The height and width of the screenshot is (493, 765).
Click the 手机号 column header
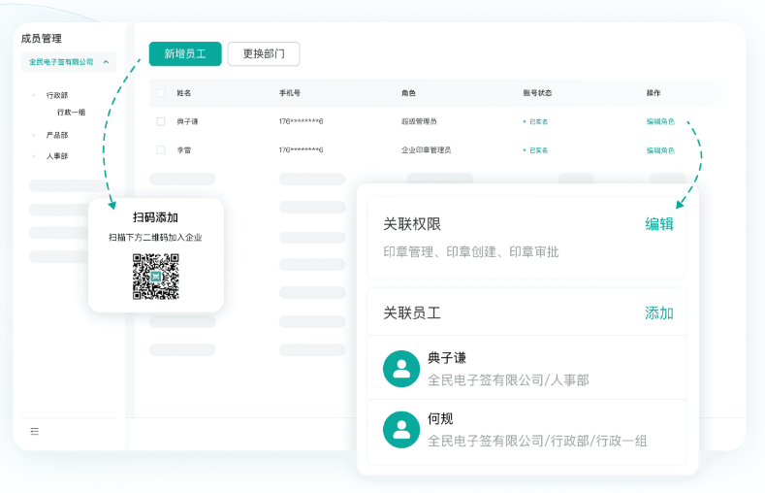pos(290,93)
